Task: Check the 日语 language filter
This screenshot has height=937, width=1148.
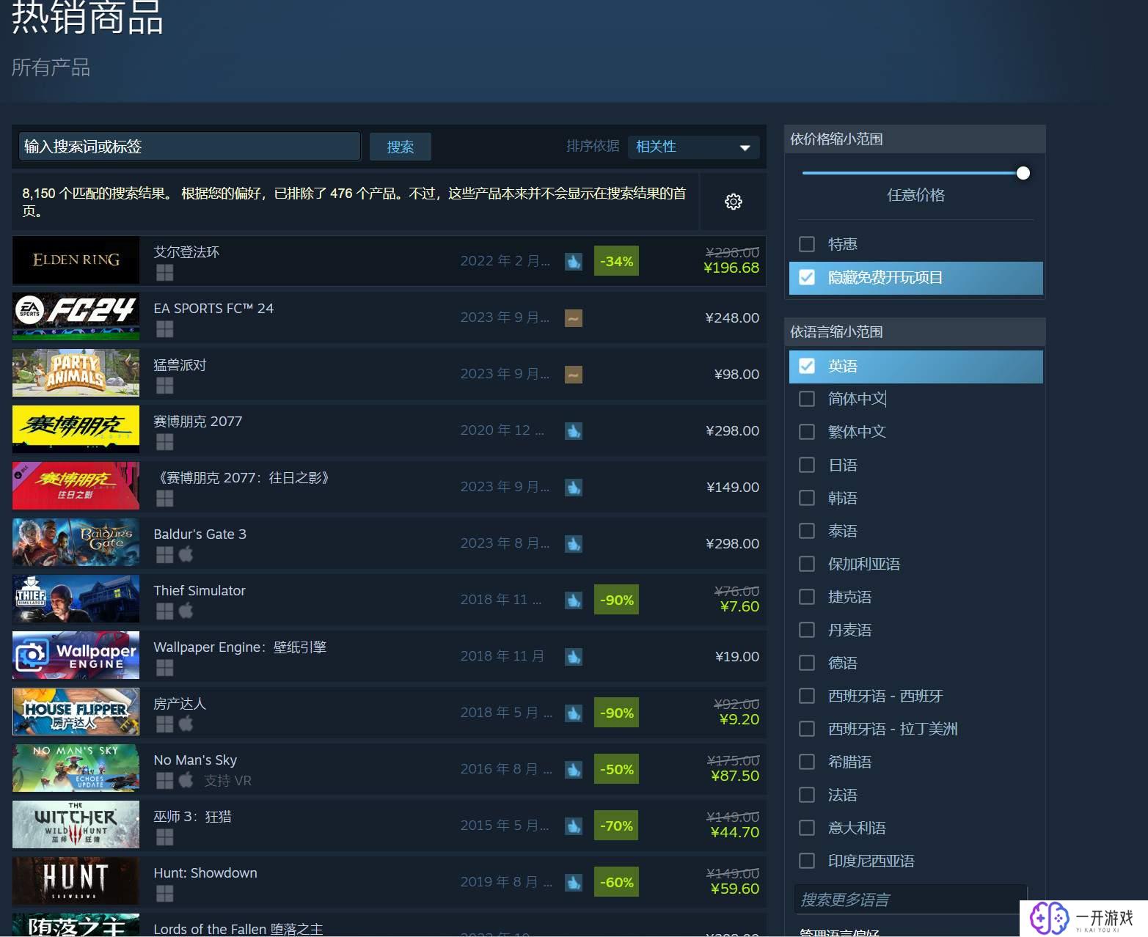Action: point(807,465)
